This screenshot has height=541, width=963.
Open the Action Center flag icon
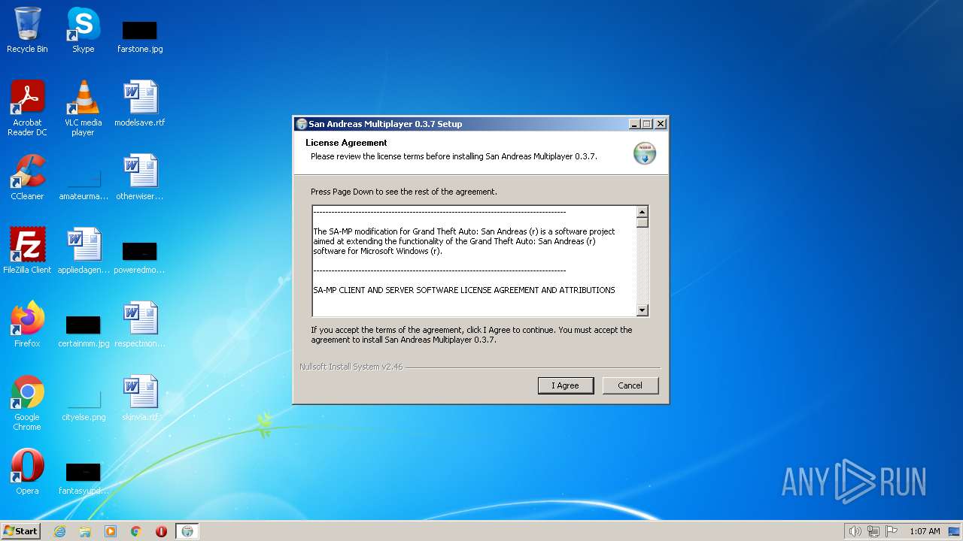pos(892,531)
